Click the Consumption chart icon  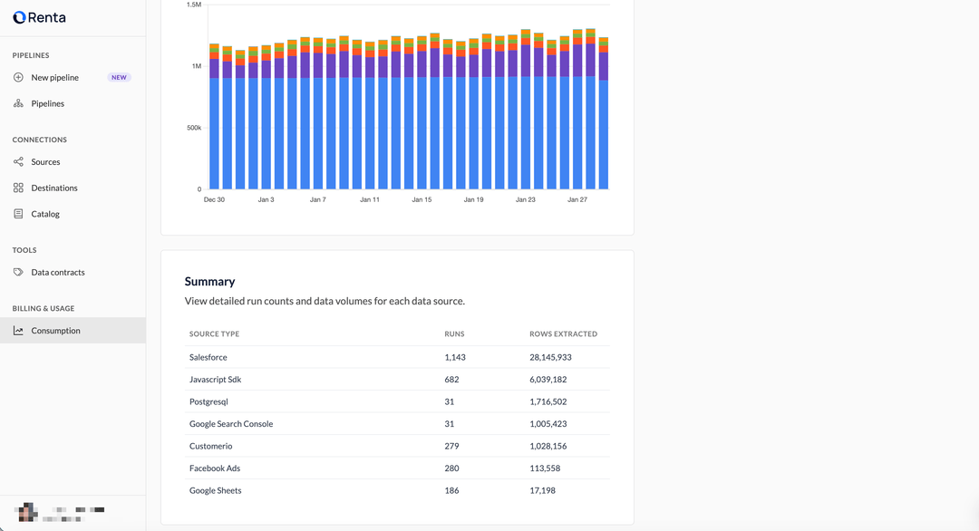tap(18, 331)
